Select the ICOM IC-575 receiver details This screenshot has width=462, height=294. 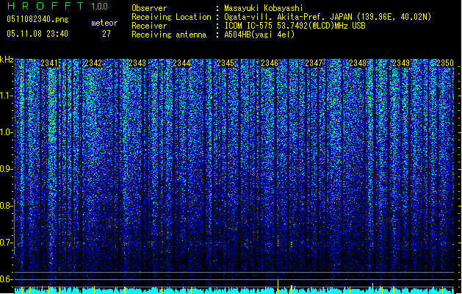295,26
